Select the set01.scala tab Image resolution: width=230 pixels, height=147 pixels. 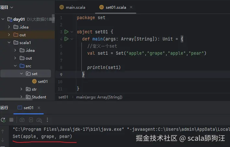116,7
